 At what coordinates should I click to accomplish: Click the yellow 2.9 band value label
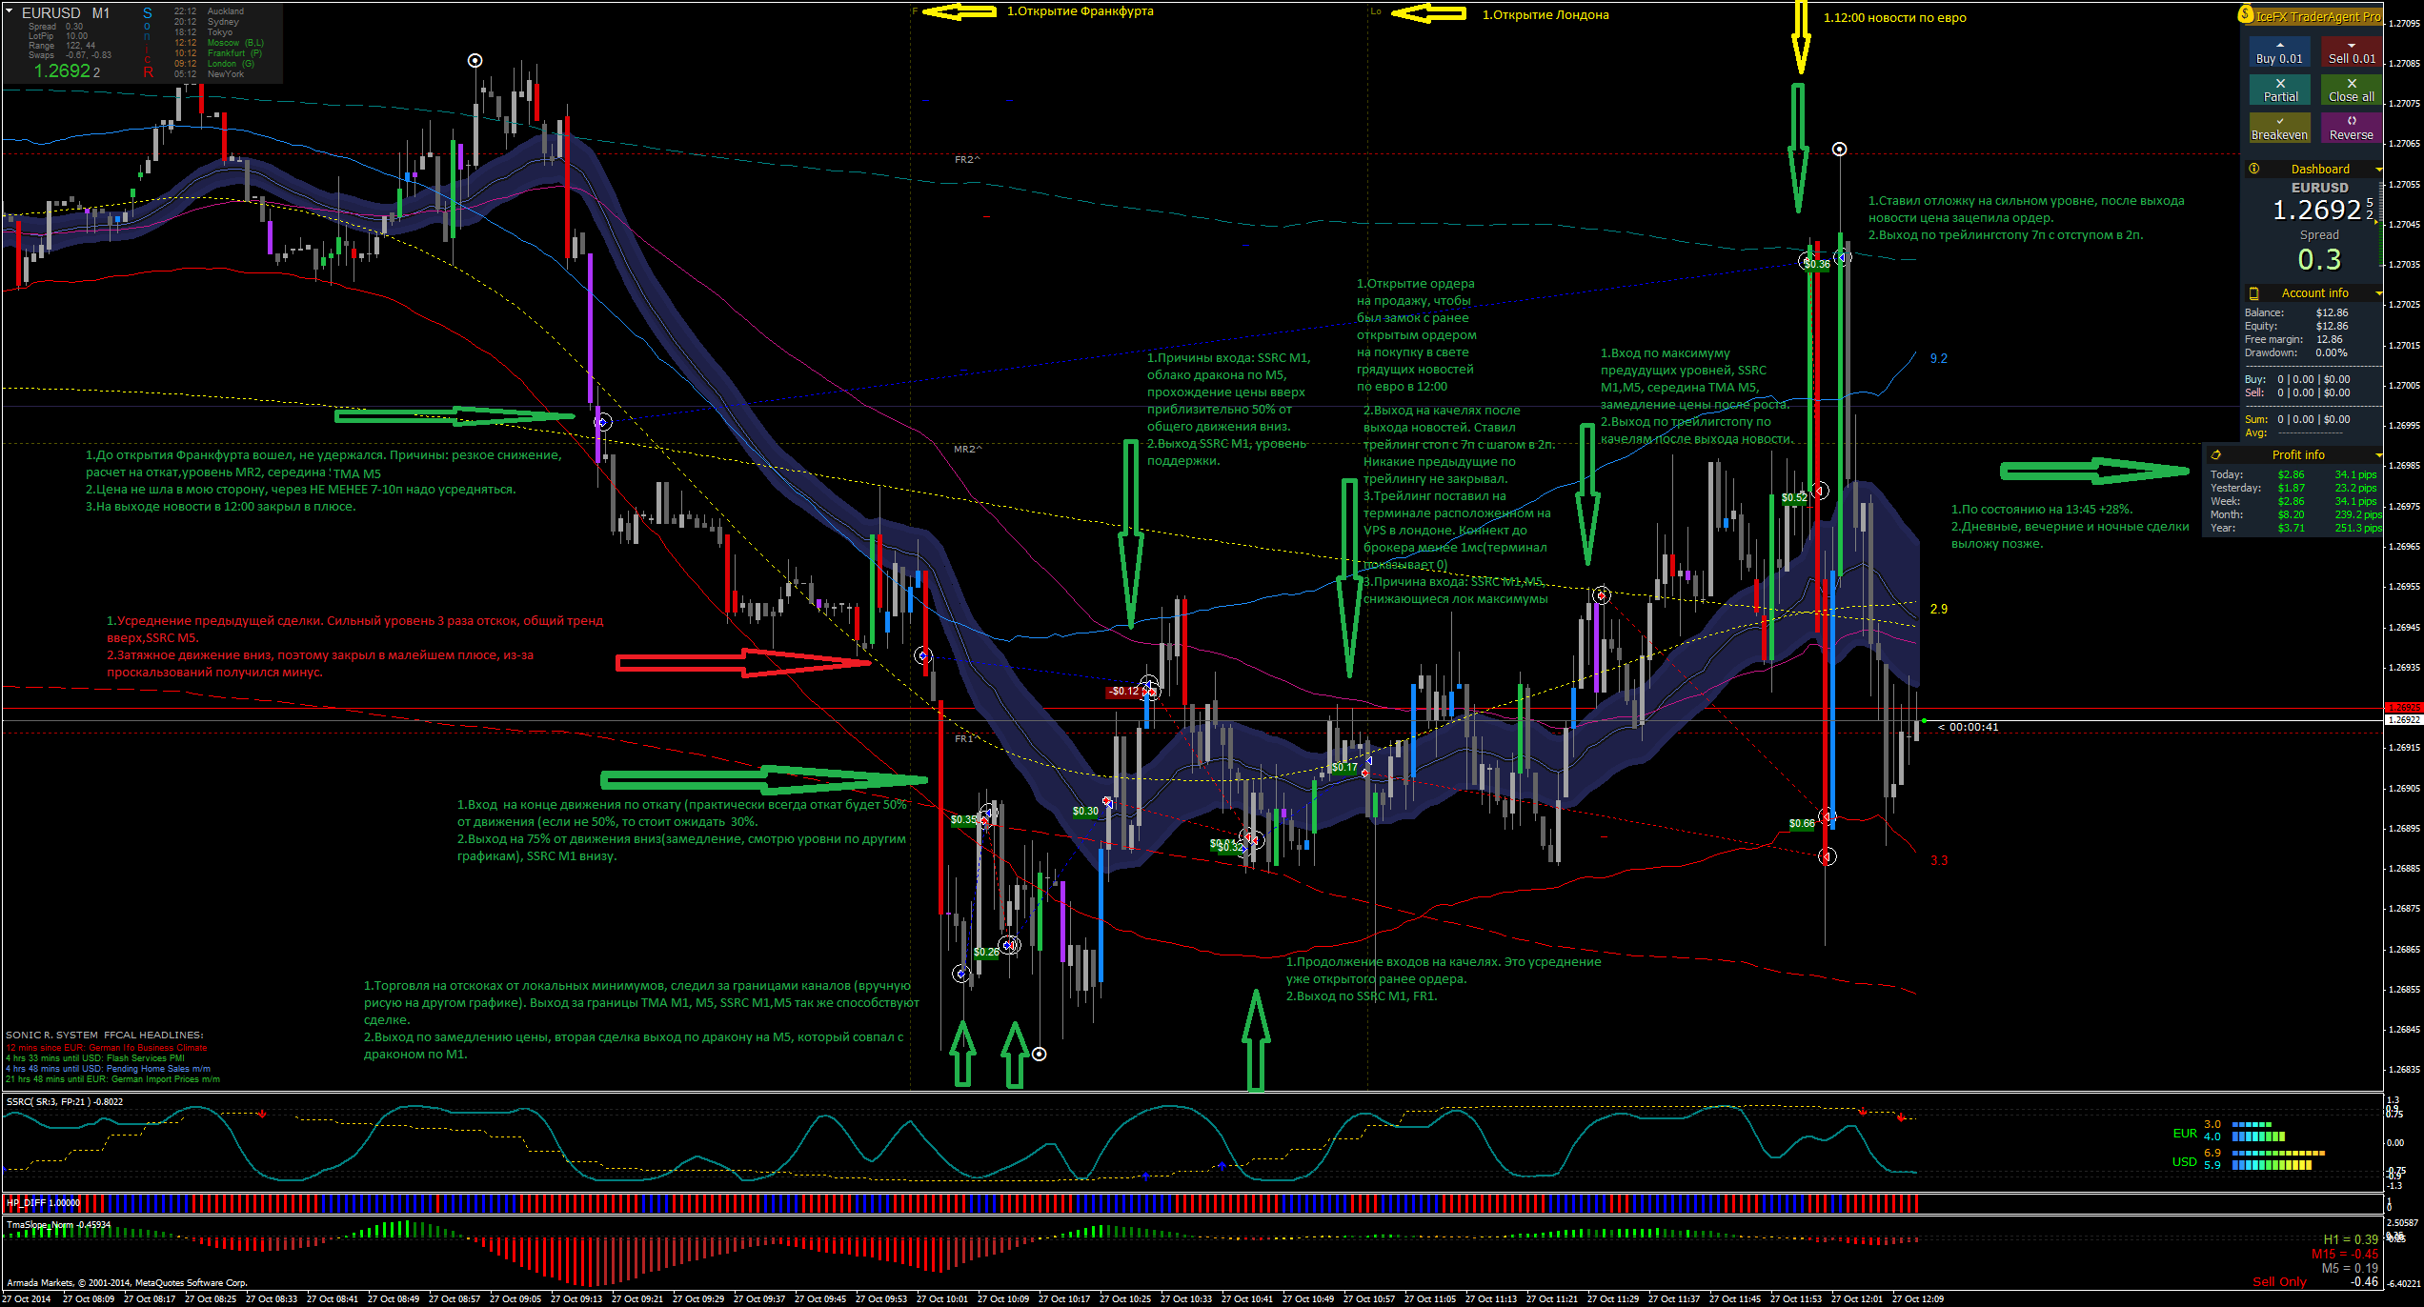tap(1938, 609)
